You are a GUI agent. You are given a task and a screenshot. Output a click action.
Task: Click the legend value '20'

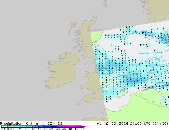tap(46, 129)
